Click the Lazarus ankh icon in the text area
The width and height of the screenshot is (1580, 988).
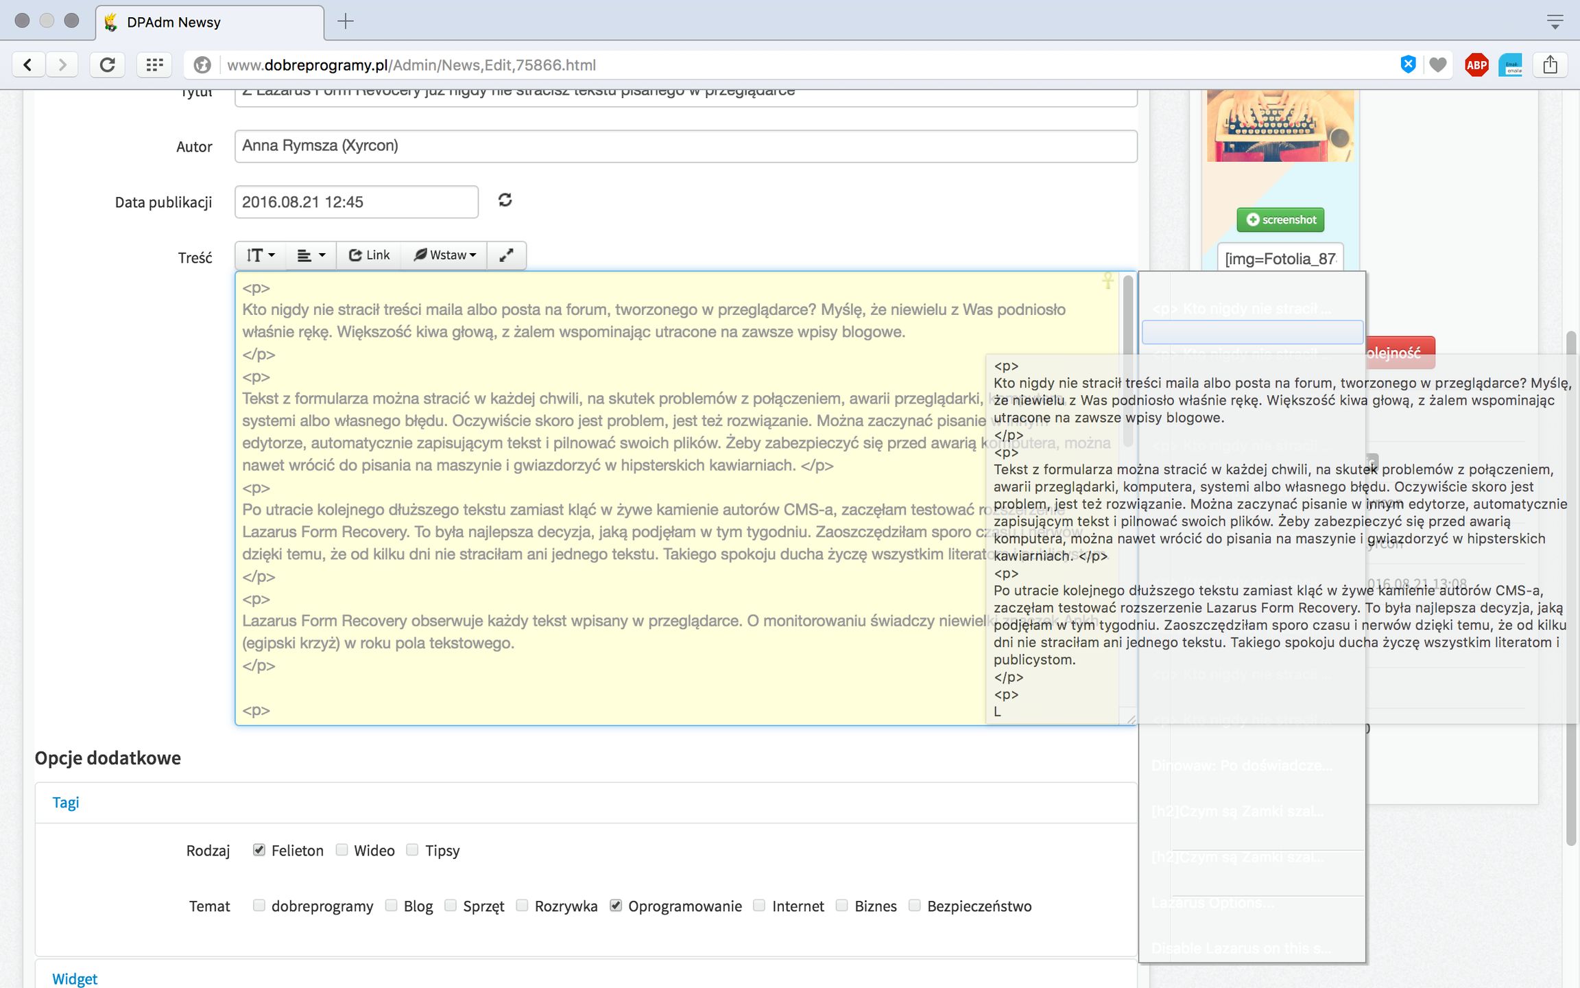click(x=1107, y=281)
